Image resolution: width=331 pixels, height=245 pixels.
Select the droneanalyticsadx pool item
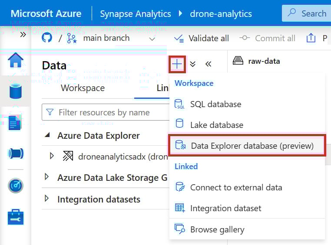click(123, 157)
